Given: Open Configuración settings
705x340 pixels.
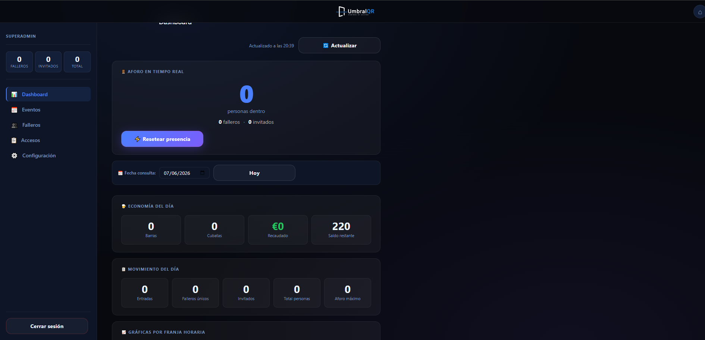Looking at the screenshot, I should (x=48, y=155).
